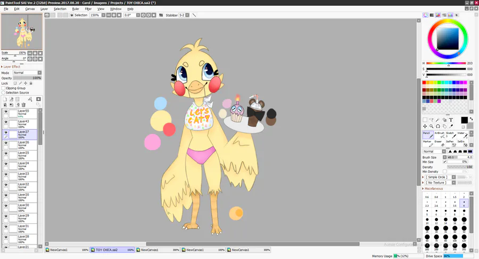This screenshot has width=479, height=259.
Task: Open the Canvas menu
Action: (x=30, y=9)
